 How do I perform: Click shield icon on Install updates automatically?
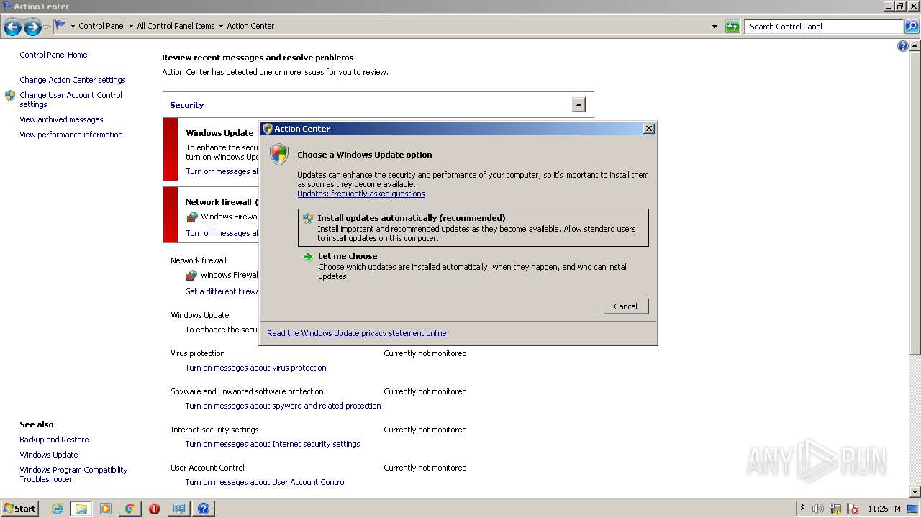pyautogui.click(x=308, y=219)
